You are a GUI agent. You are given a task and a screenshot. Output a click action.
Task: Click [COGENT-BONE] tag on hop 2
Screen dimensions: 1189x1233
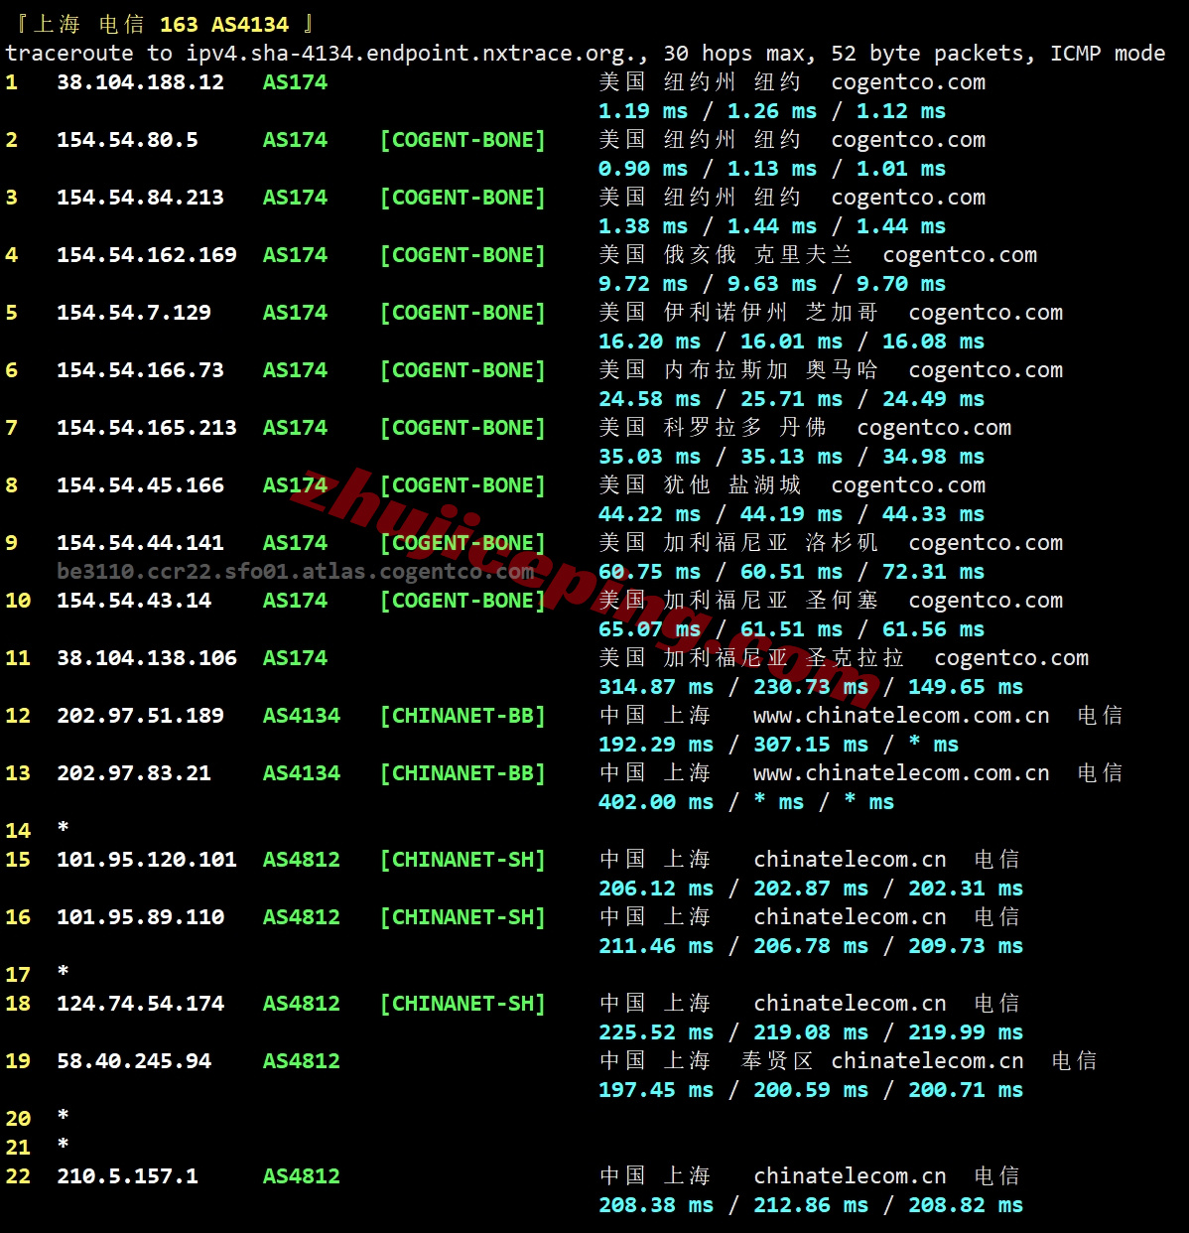click(462, 140)
